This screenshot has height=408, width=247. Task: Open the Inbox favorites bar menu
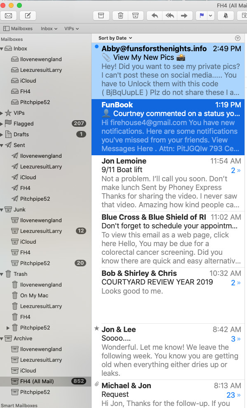coord(49,28)
